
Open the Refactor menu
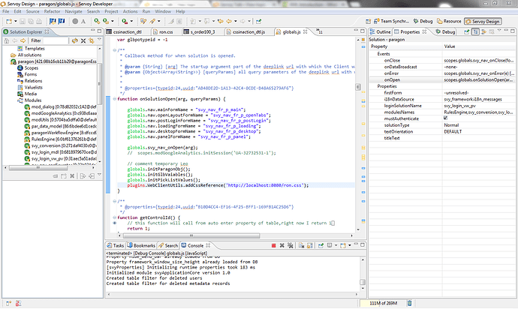point(53,11)
